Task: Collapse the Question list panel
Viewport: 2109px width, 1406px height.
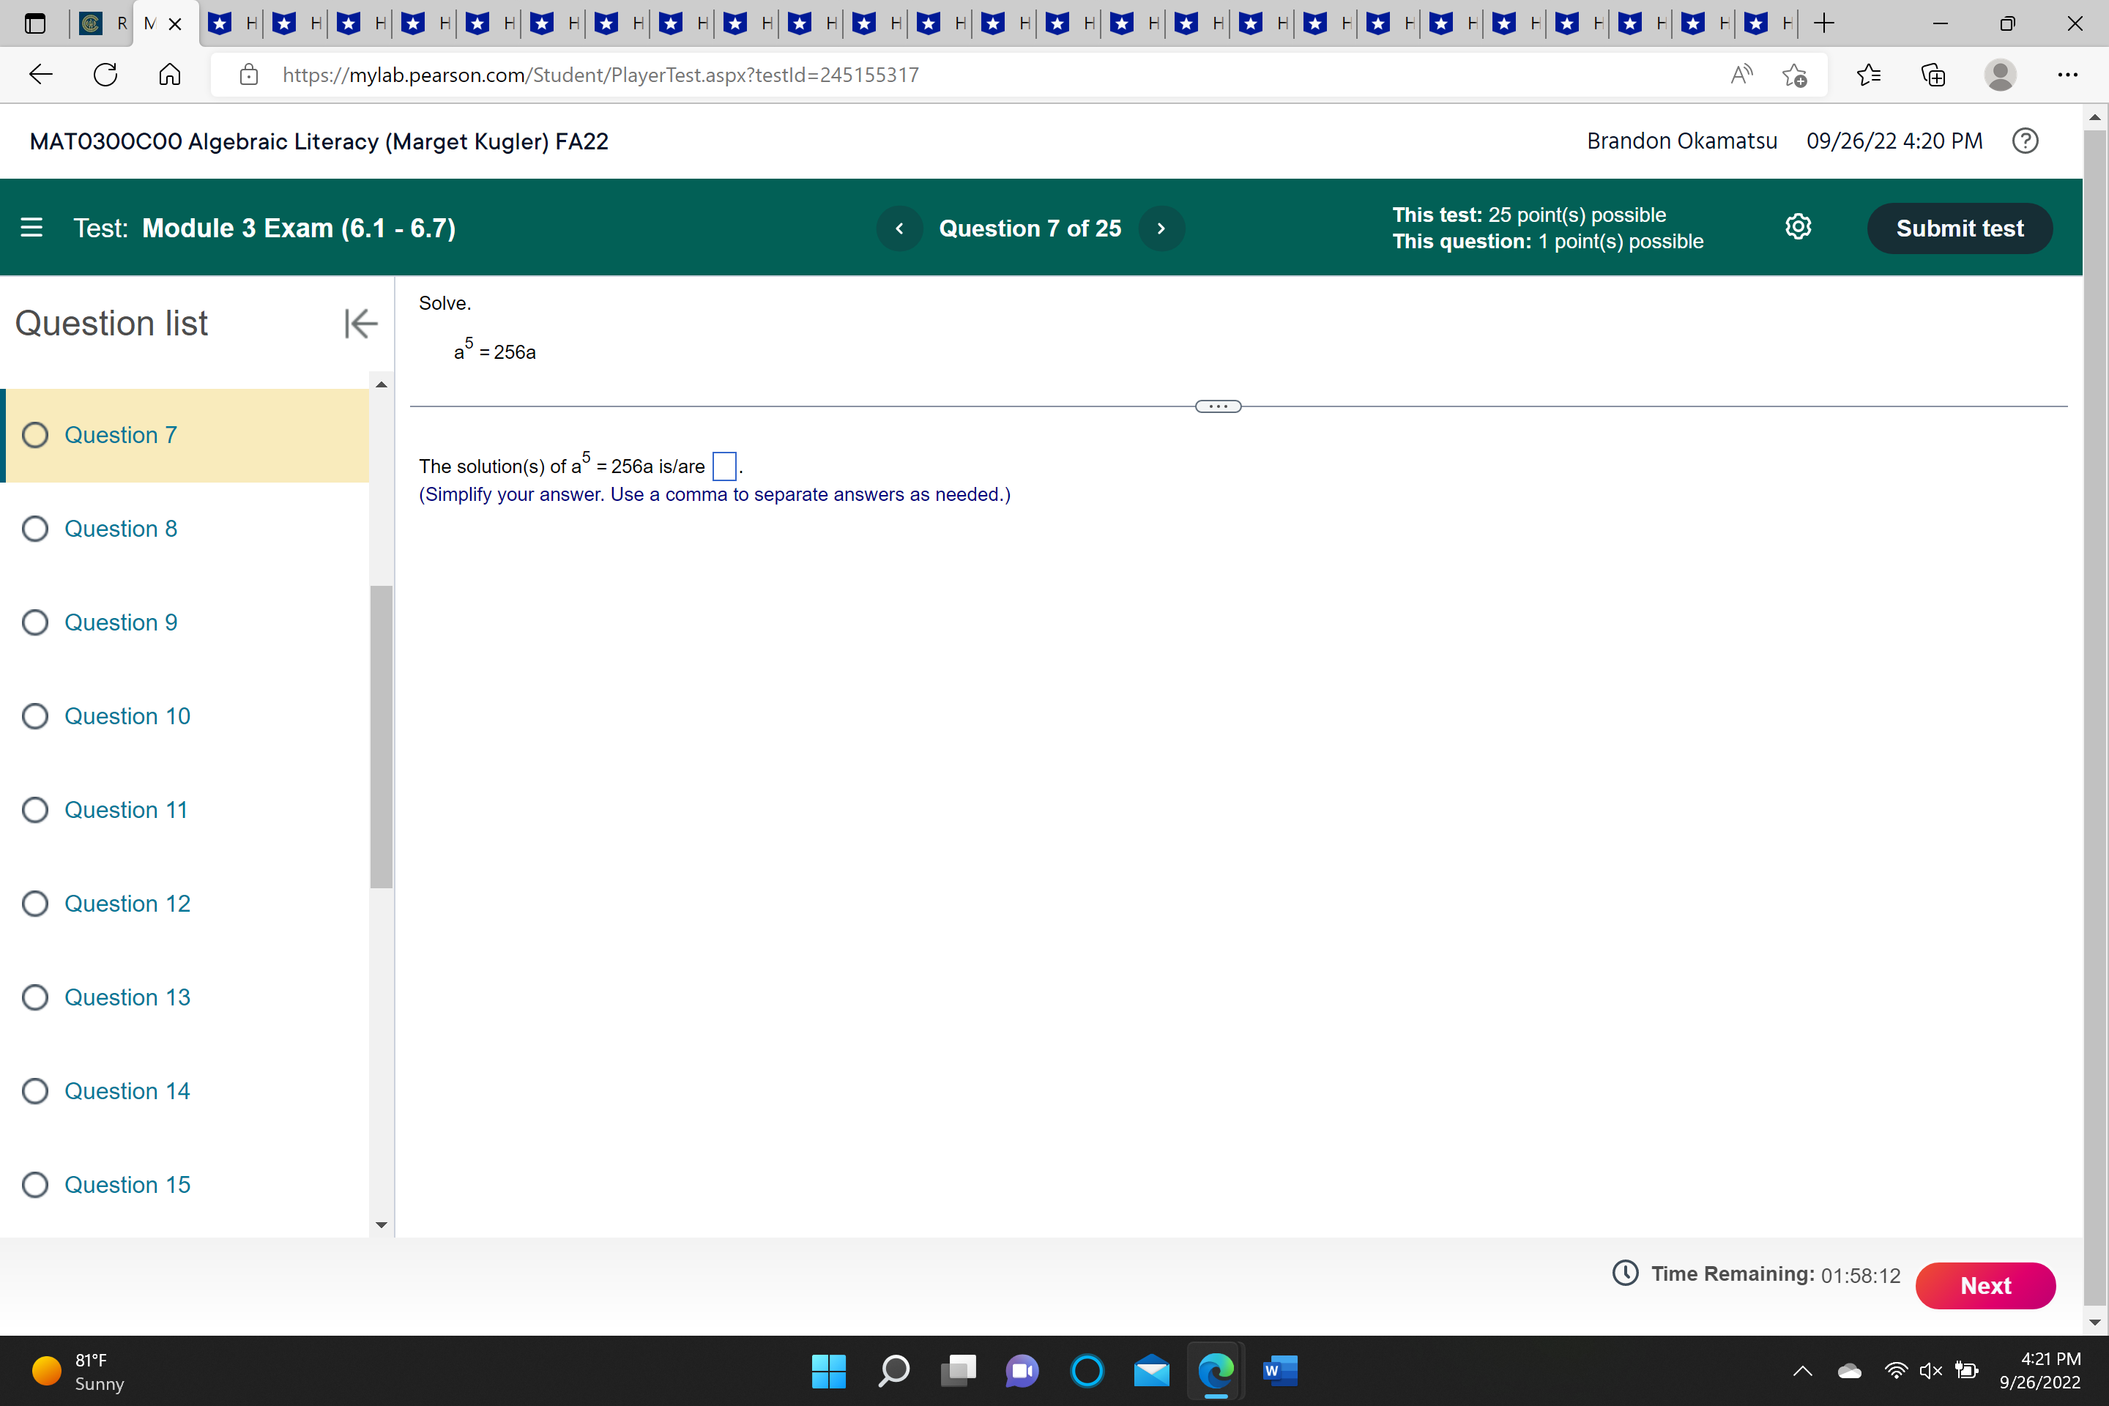Action: click(x=360, y=324)
